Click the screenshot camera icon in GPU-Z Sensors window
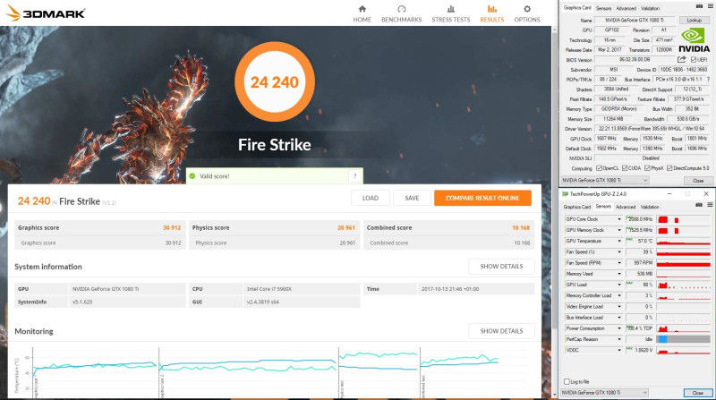Viewport: 716px width, 400px height. (699, 205)
